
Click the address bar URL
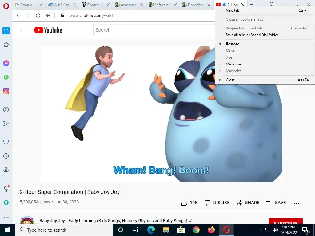(x=92, y=15)
